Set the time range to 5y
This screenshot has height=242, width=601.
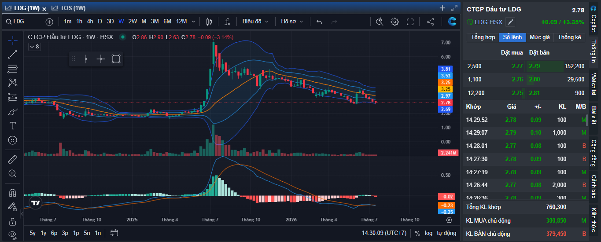(33, 233)
